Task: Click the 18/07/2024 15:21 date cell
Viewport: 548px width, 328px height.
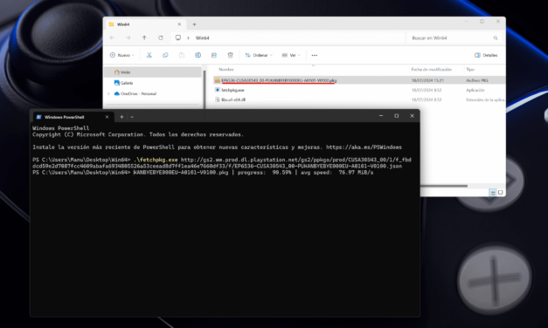Action: (427, 80)
